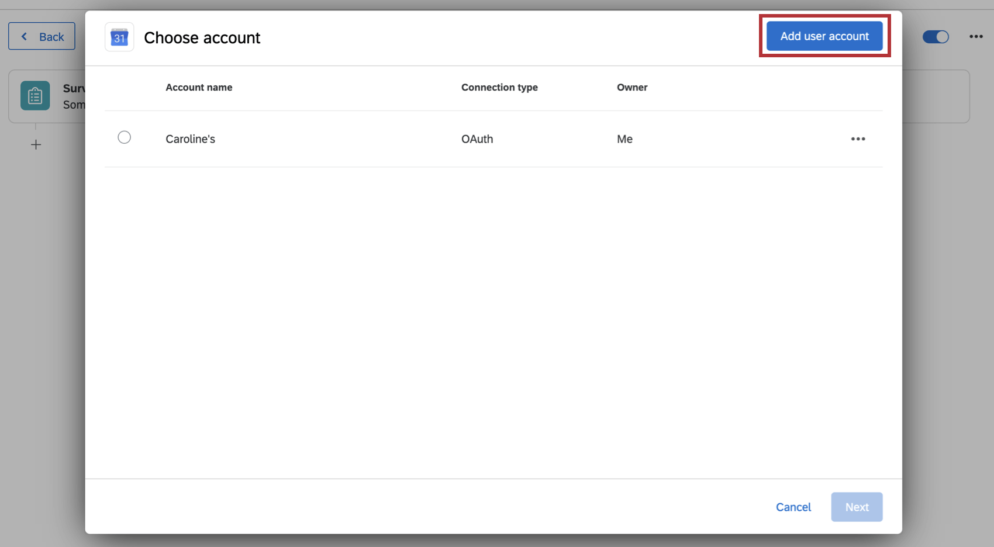The width and height of the screenshot is (994, 547).
Task: Click the Add user account button
Action: [x=824, y=36]
